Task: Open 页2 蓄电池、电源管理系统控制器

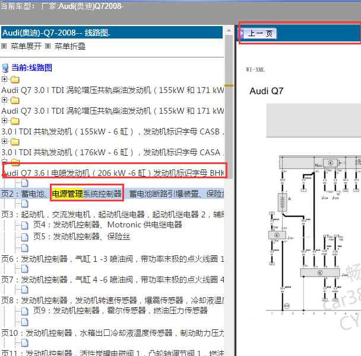Action: [112, 194]
